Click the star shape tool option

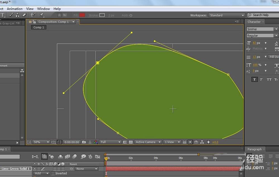coord(59,15)
